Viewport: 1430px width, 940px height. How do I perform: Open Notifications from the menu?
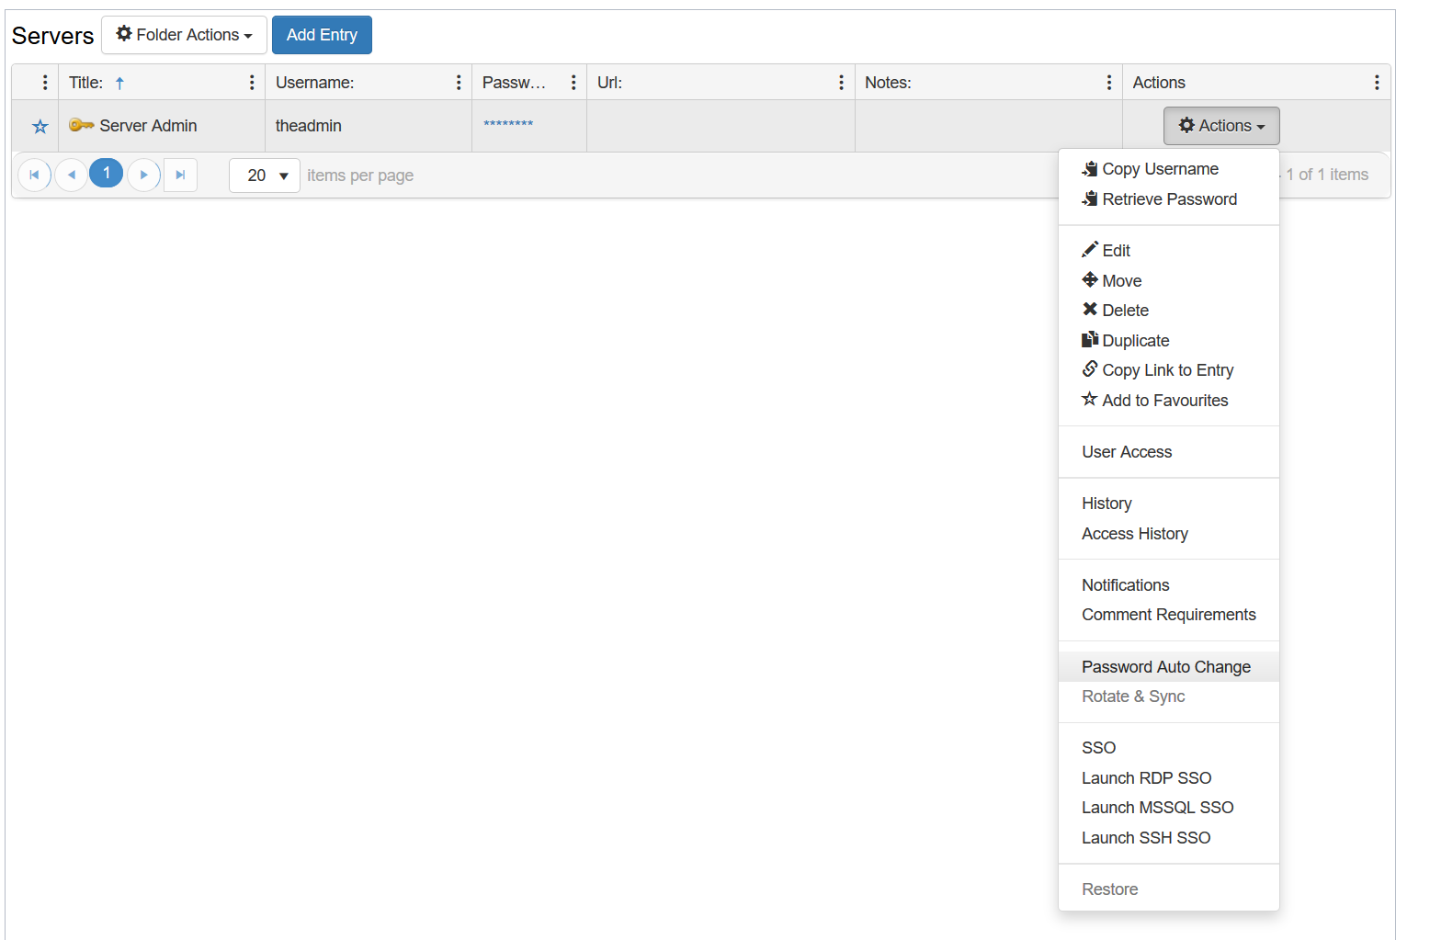click(1169, 585)
